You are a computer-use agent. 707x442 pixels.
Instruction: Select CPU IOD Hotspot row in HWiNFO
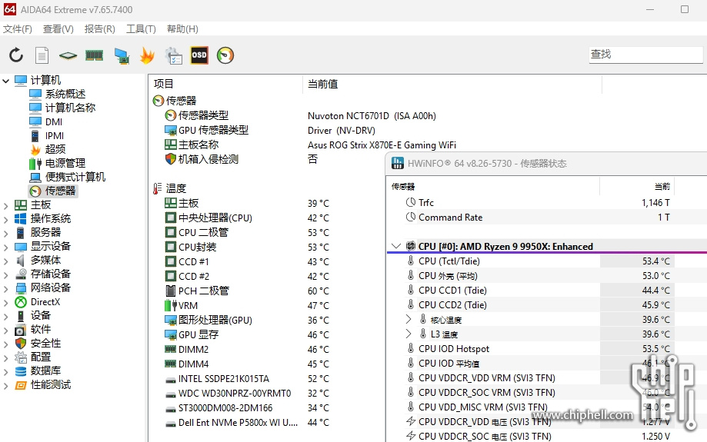click(538, 349)
